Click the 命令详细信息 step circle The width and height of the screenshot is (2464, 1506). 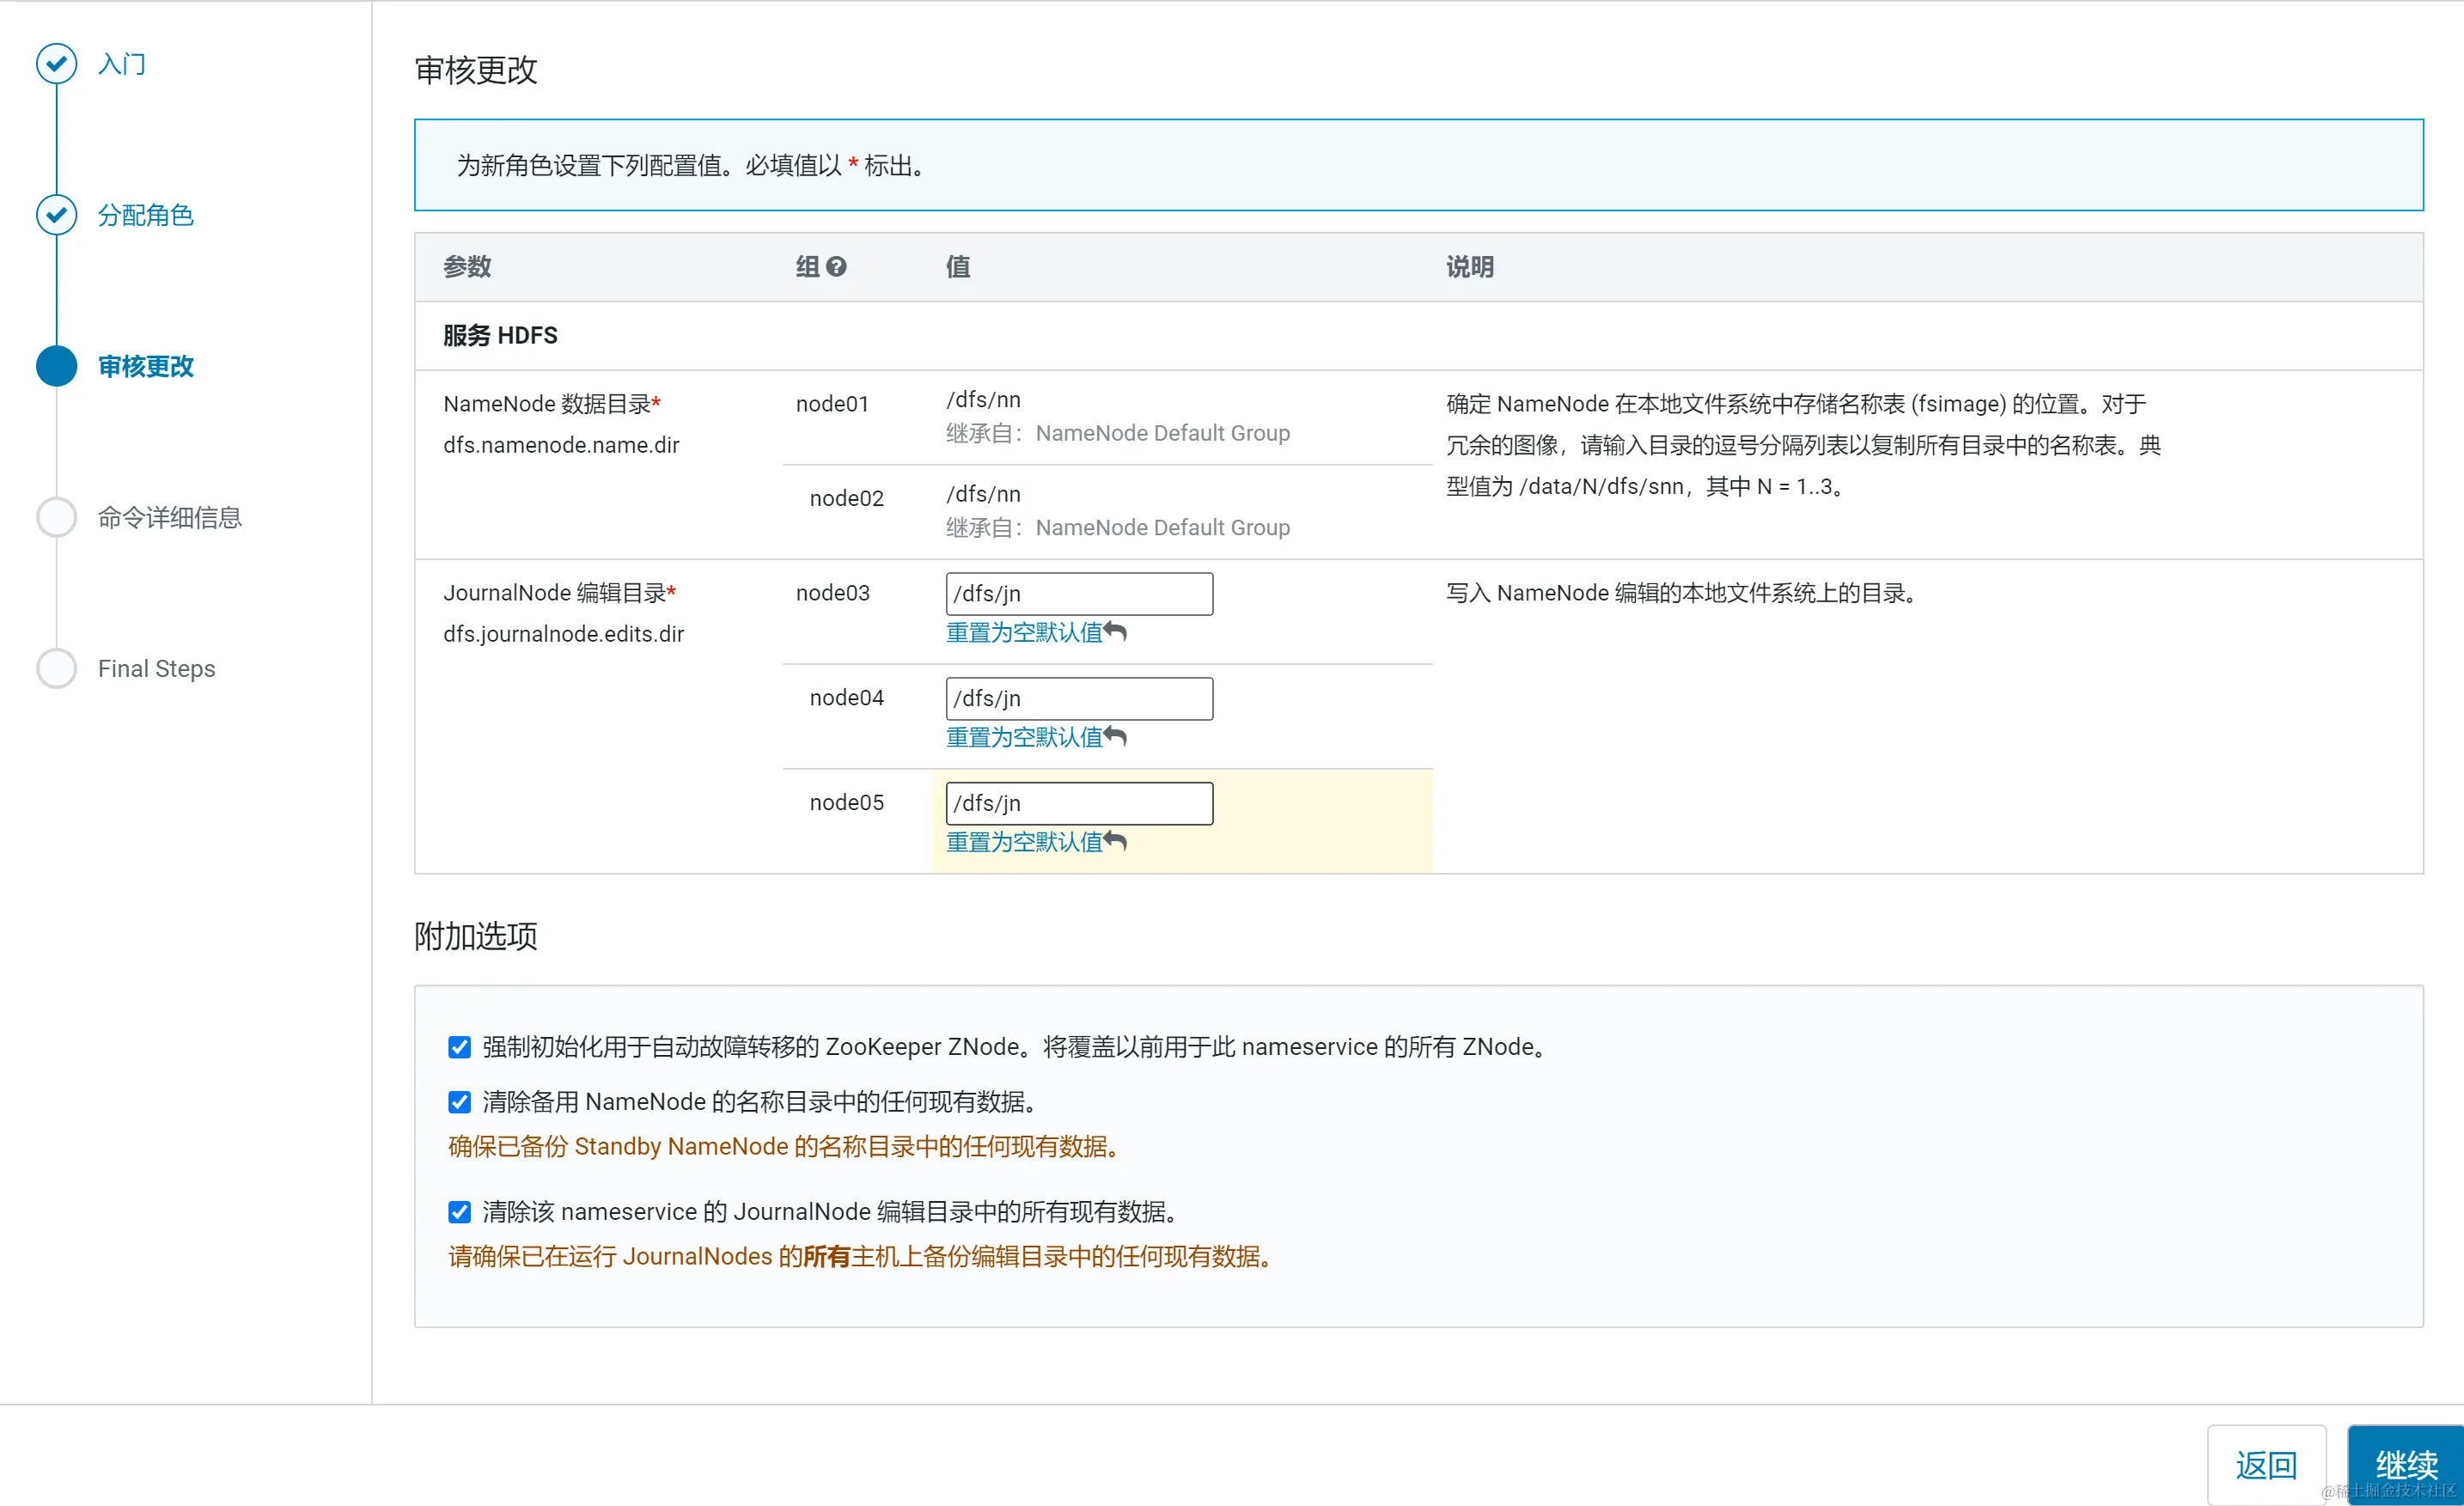point(56,517)
